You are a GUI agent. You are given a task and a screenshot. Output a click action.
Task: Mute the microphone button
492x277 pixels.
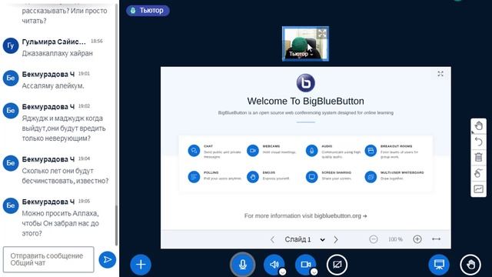pos(243,265)
